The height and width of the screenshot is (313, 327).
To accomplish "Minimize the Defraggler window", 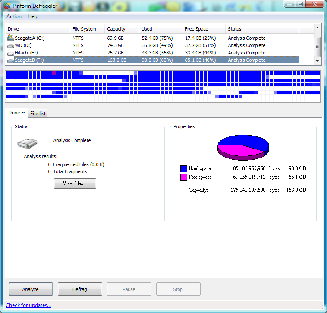I will 289,4.
